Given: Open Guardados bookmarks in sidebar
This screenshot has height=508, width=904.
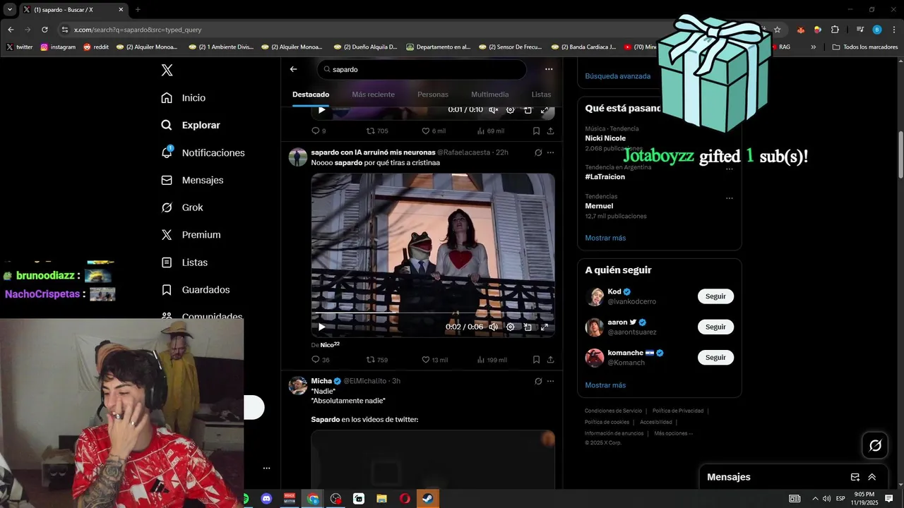Looking at the screenshot, I should pyautogui.click(x=195, y=289).
